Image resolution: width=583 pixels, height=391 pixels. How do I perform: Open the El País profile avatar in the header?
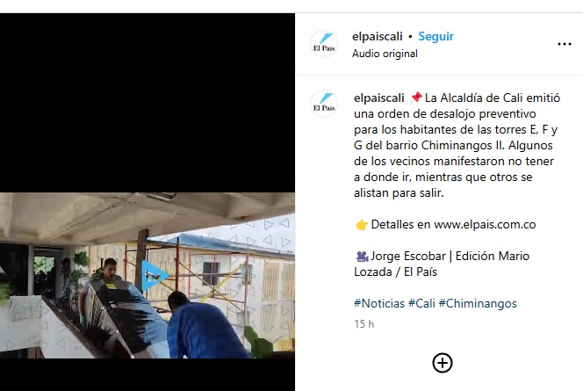click(x=324, y=44)
